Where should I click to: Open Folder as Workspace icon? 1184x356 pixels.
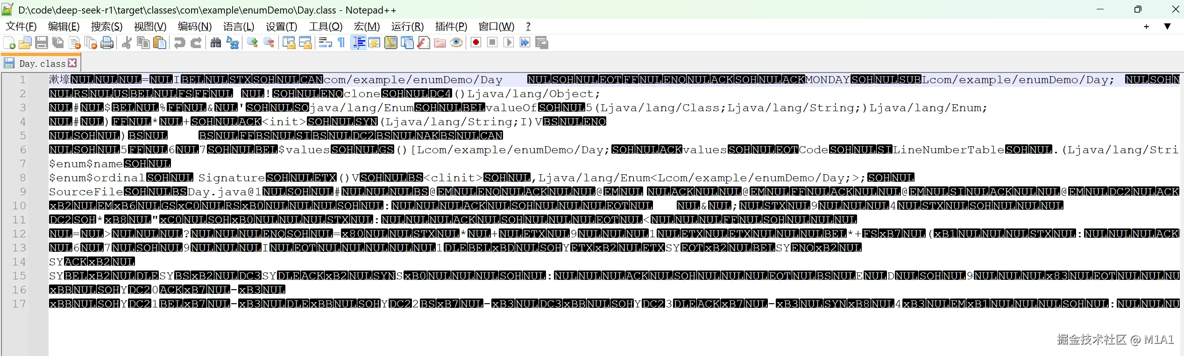click(x=440, y=43)
